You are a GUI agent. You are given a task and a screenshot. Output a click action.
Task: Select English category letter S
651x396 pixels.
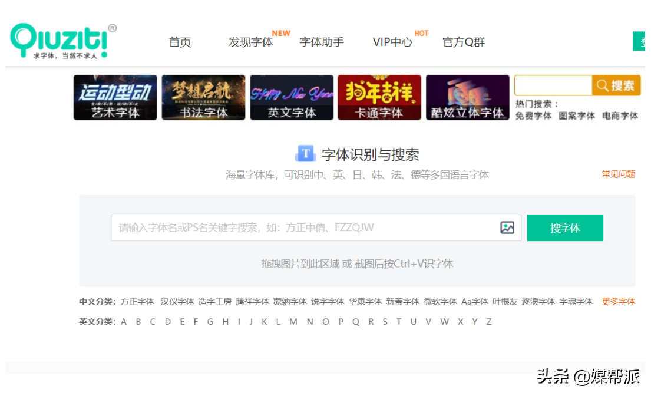tap(385, 322)
